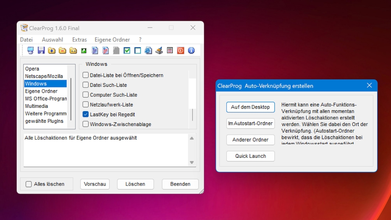Click the ClearProg title bar app icon

24,27
